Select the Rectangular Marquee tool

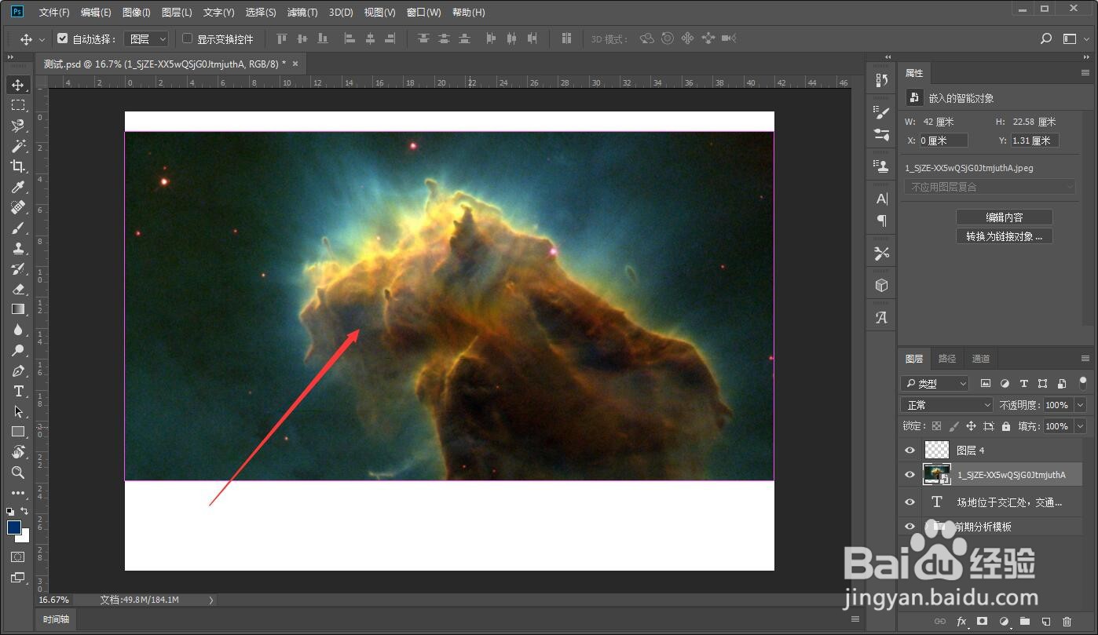[18, 105]
